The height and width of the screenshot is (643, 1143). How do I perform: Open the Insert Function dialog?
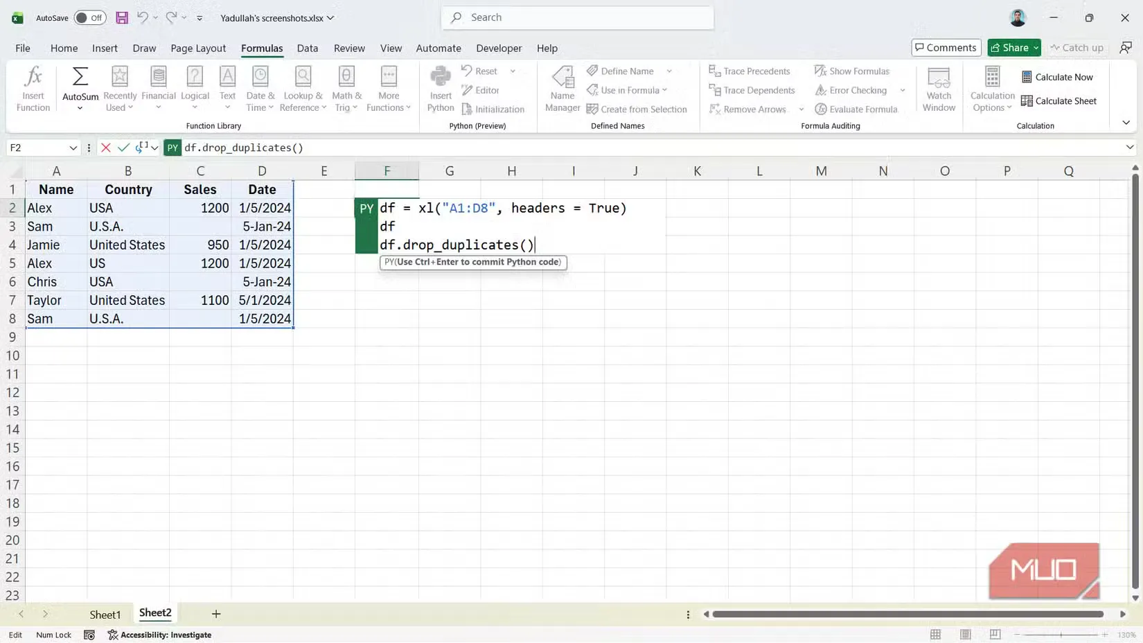point(33,87)
